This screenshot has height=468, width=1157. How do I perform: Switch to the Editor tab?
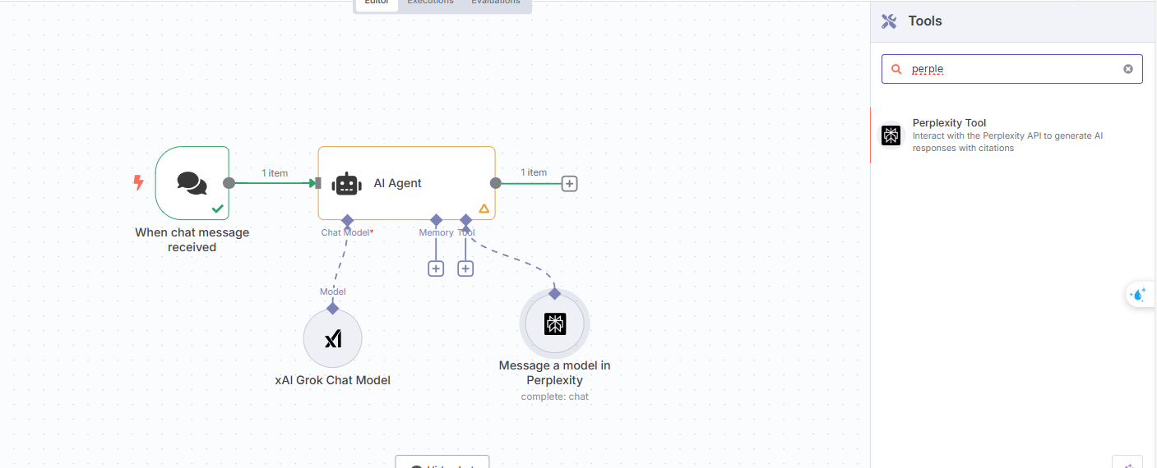[x=377, y=3]
